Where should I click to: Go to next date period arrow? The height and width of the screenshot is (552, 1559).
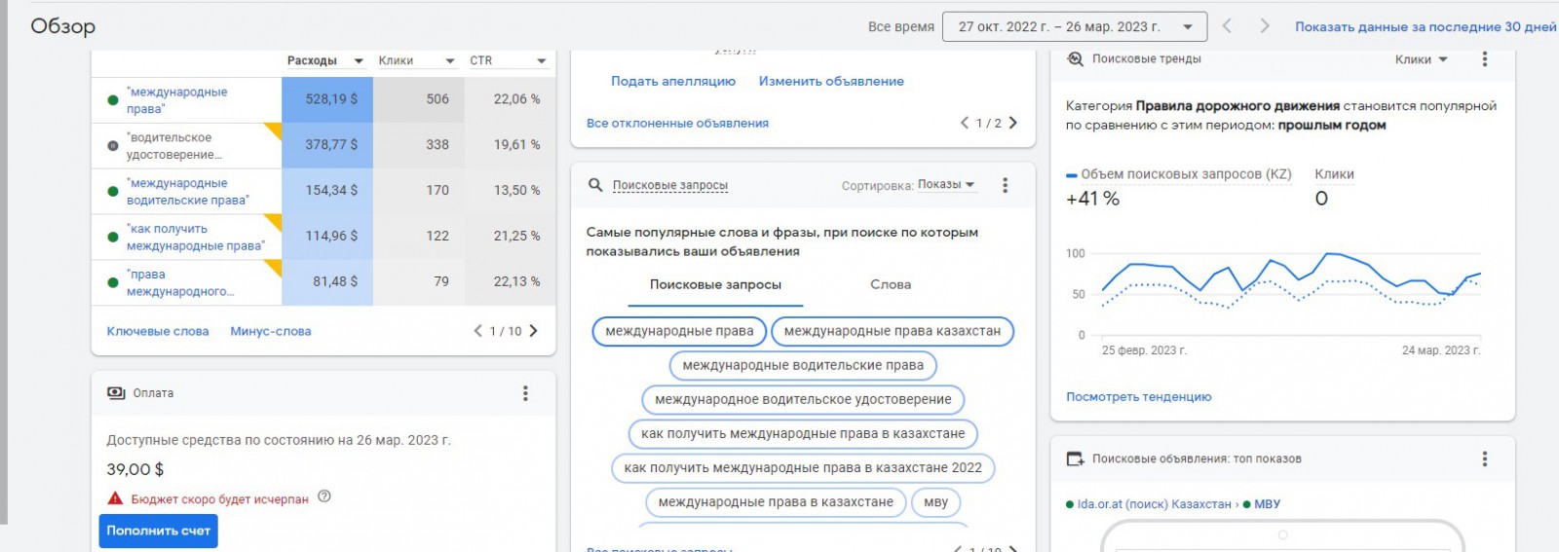point(1265,26)
